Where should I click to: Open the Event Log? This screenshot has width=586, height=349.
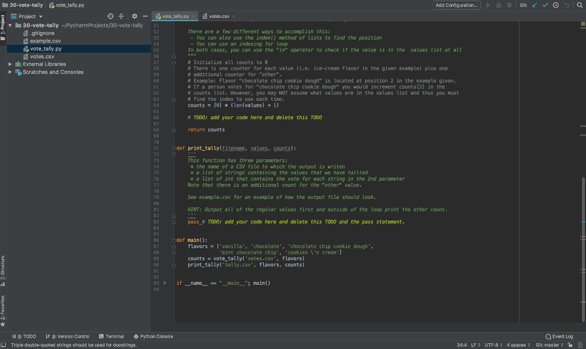point(560,336)
